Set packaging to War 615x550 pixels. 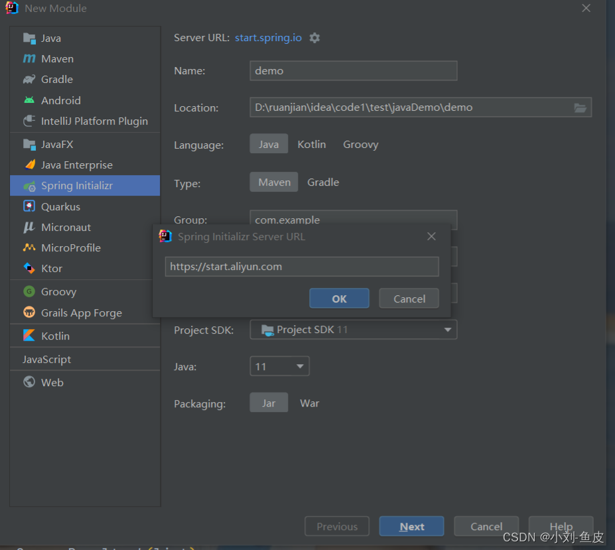(309, 403)
